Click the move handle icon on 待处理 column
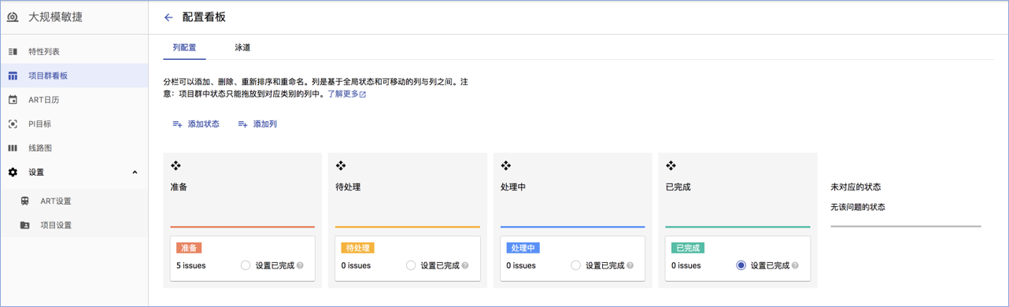This screenshot has width=1009, height=307. click(341, 165)
